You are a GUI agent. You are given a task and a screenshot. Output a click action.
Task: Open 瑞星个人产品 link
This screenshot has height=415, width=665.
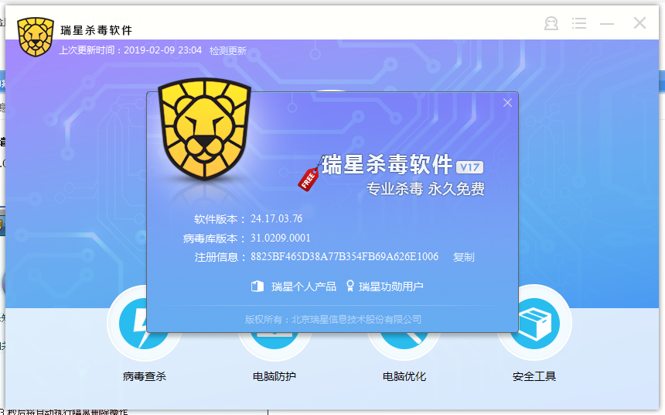[x=304, y=286]
